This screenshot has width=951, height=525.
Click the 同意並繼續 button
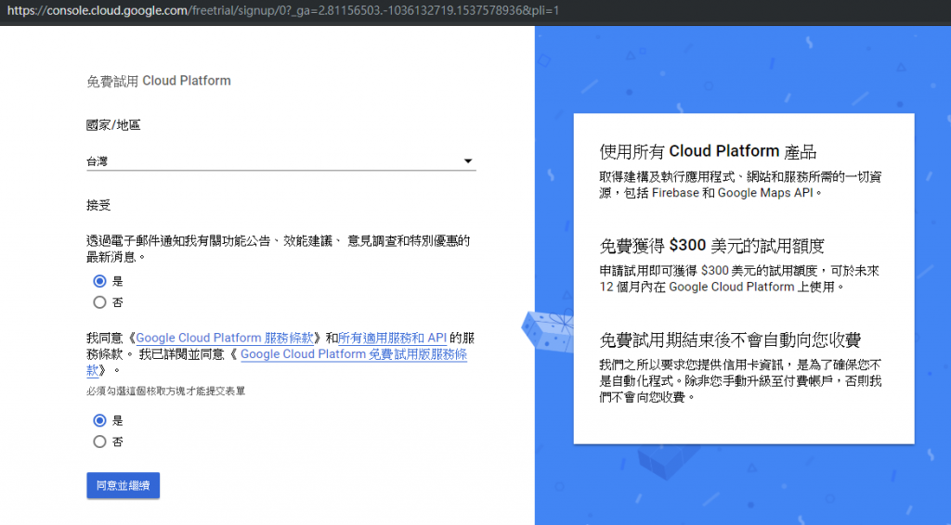pos(124,486)
